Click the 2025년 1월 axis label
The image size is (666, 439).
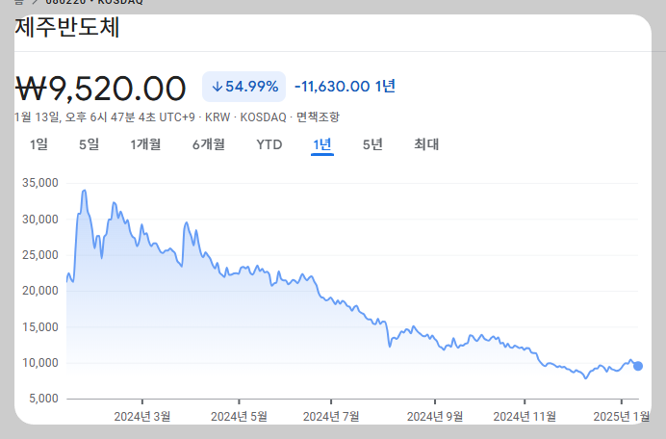[x=622, y=417]
